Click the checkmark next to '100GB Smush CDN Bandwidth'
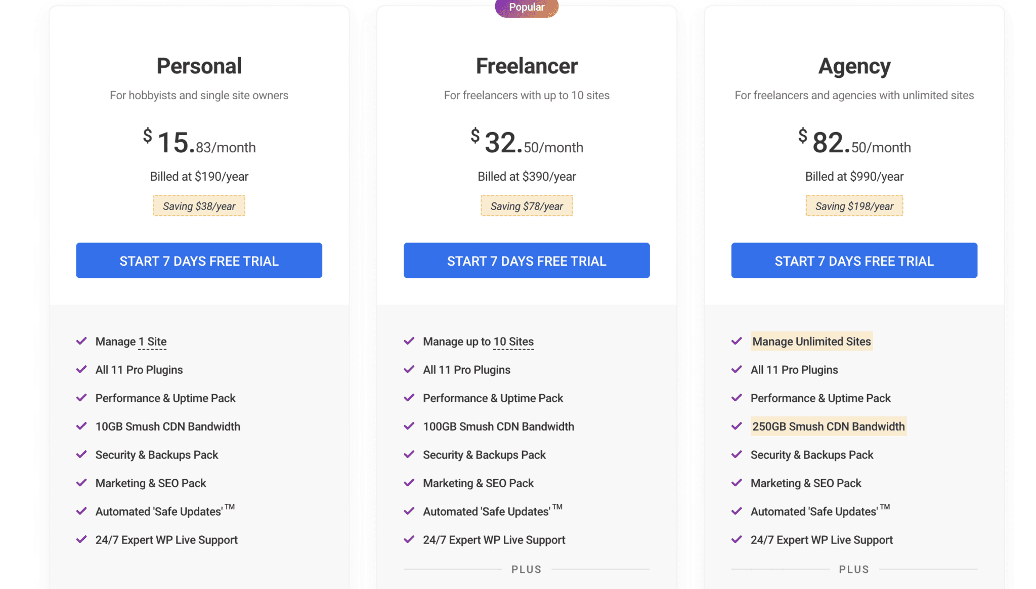Screen dimensions: 1036x589 coord(409,426)
